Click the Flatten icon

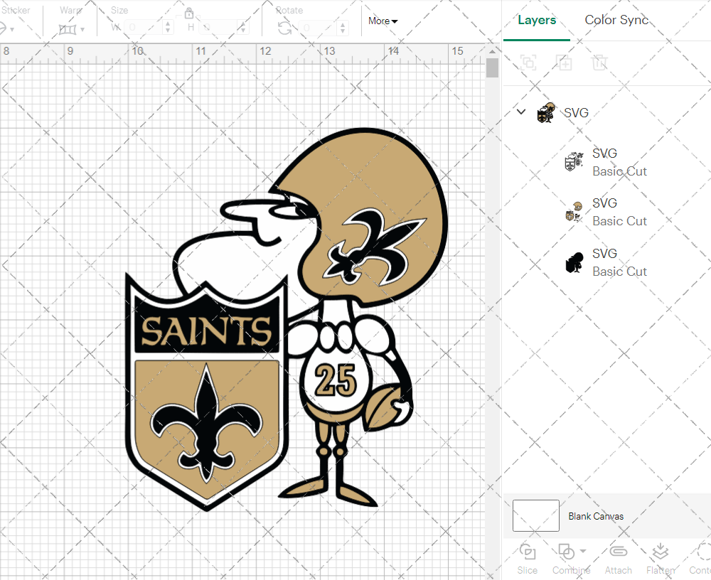pos(661,552)
